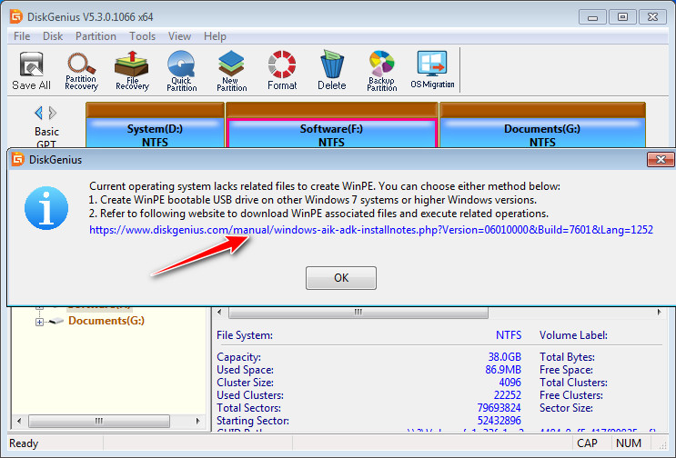Viewport: 676px width, 458px height.
Task: Open the Tools menu
Action: [x=142, y=36]
